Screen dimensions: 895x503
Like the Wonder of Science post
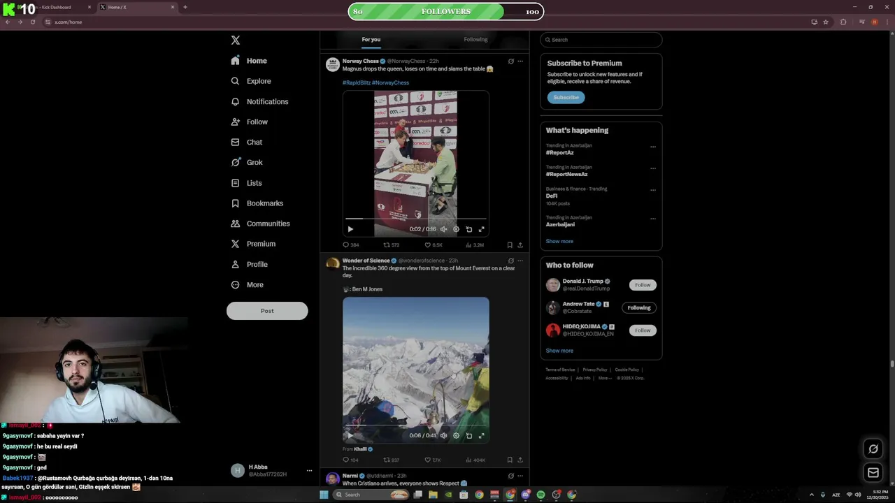tap(433, 460)
